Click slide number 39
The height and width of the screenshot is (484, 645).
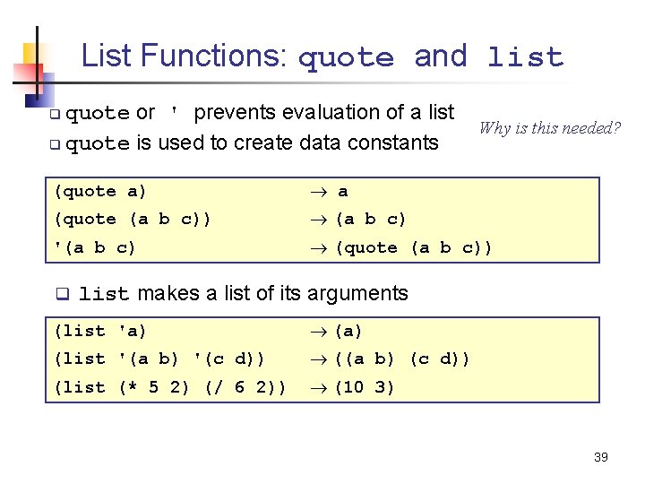600,457
